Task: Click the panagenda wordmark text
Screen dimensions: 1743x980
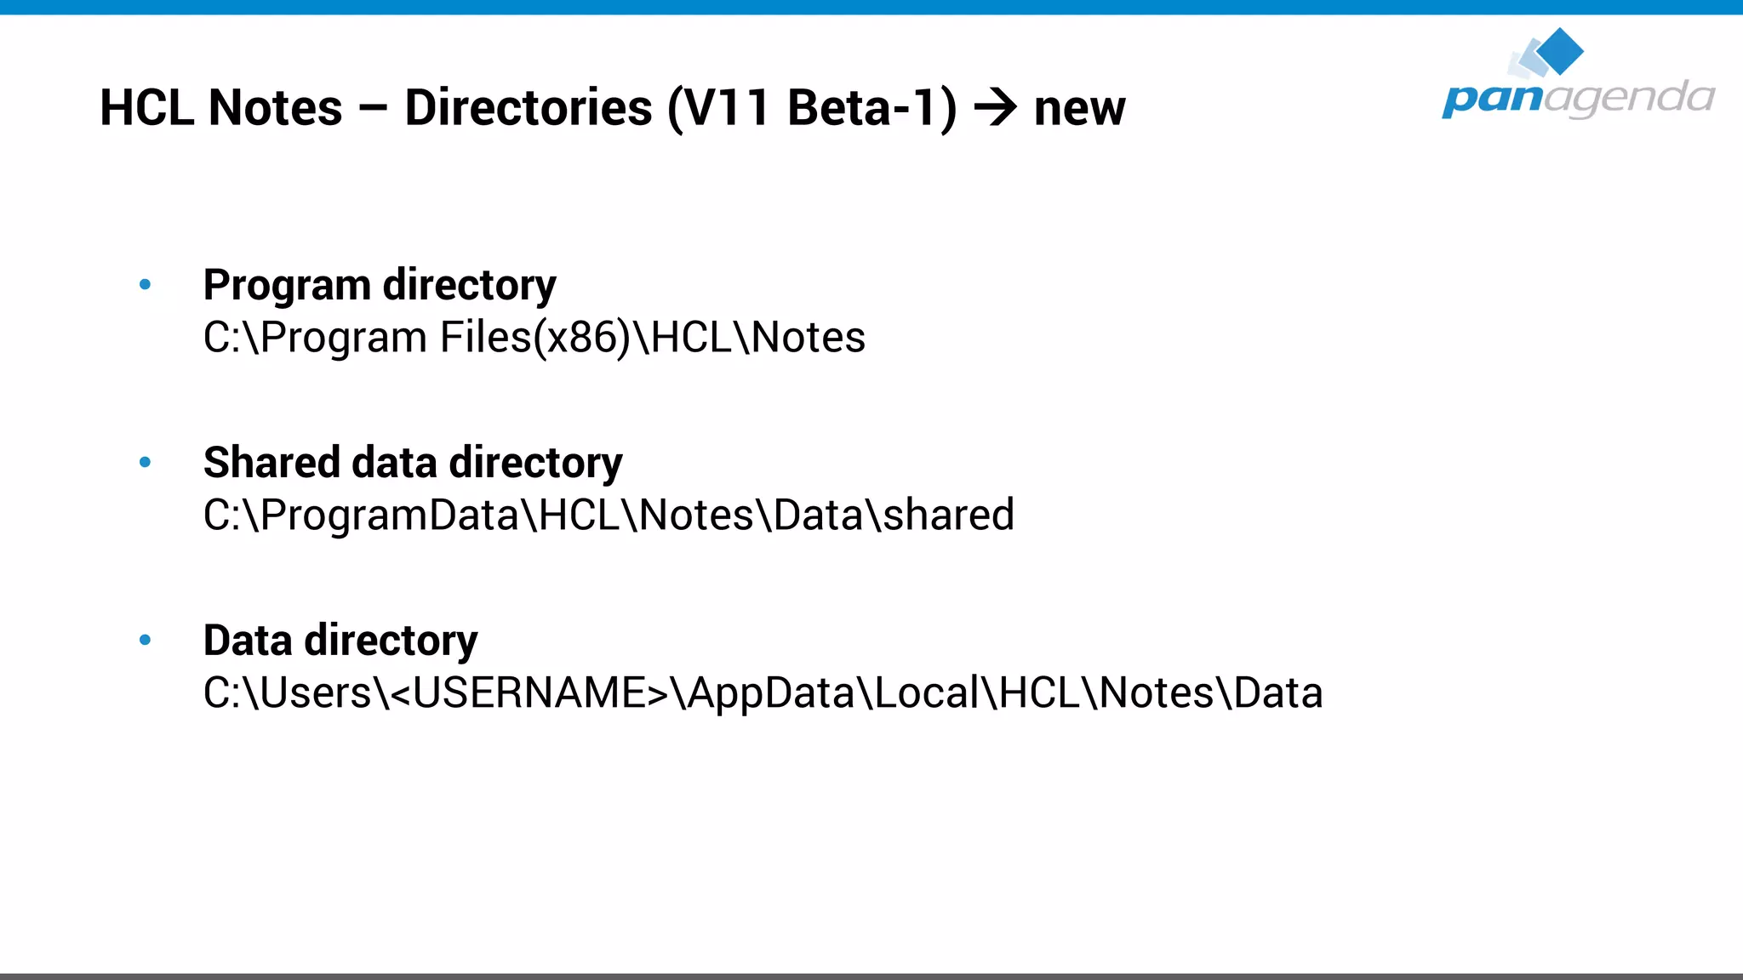Action: click(1578, 99)
